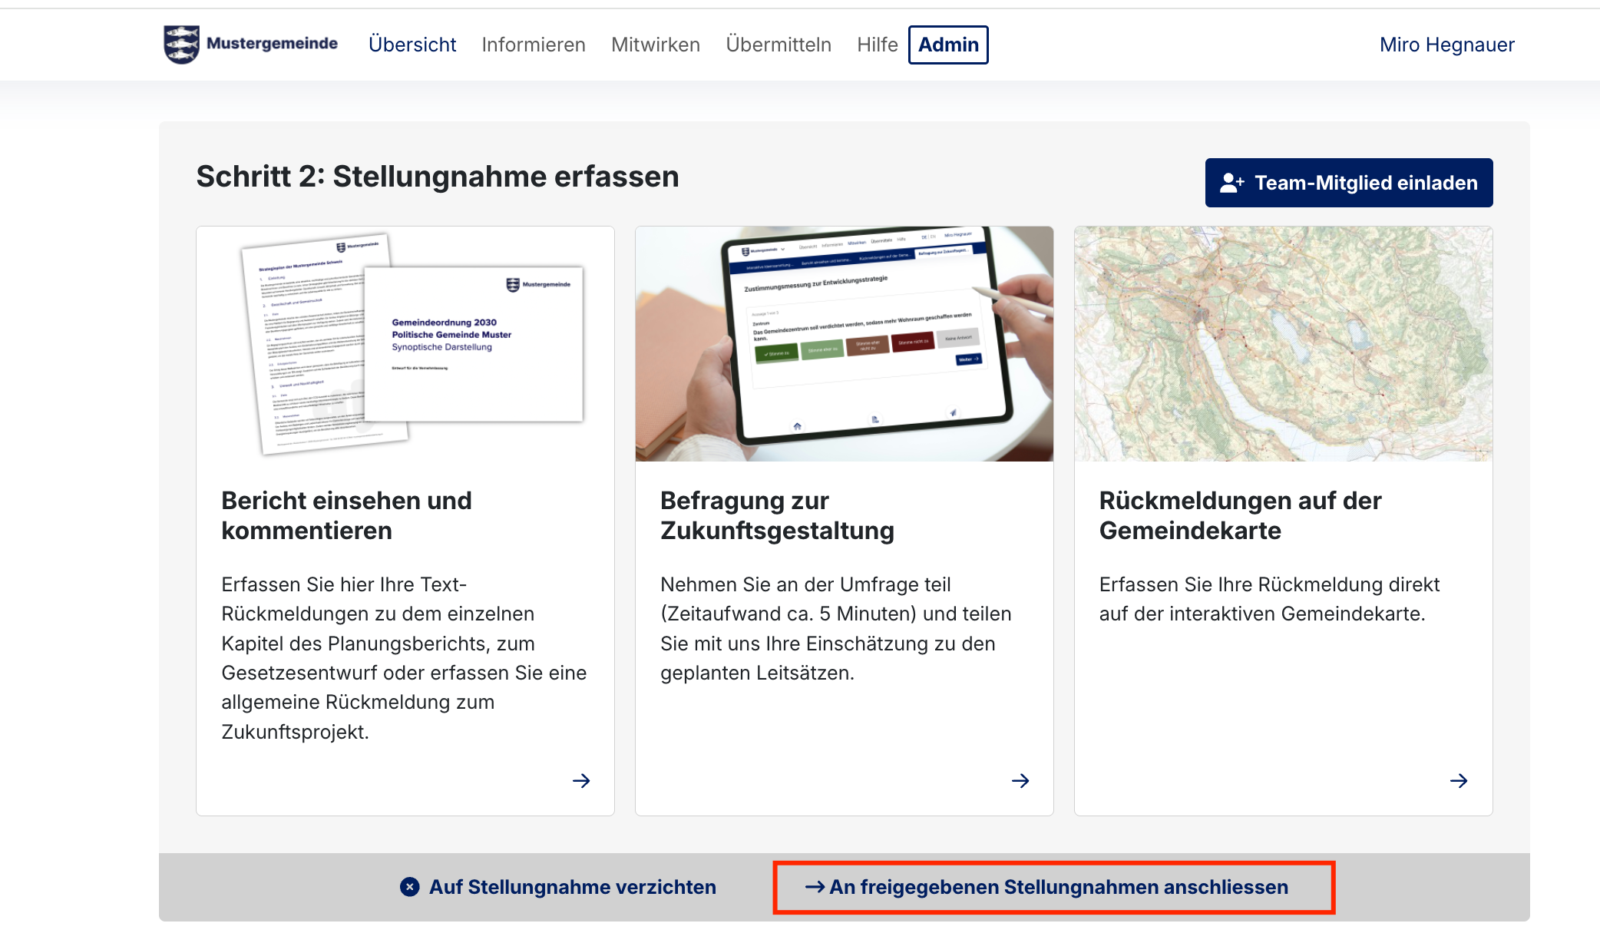Go to Informieren navigation item
Screen dimensions: 1600x943
coord(534,45)
